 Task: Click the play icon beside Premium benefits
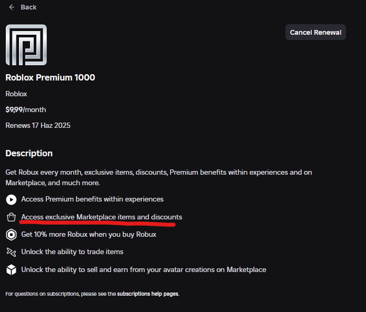(11, 199)
